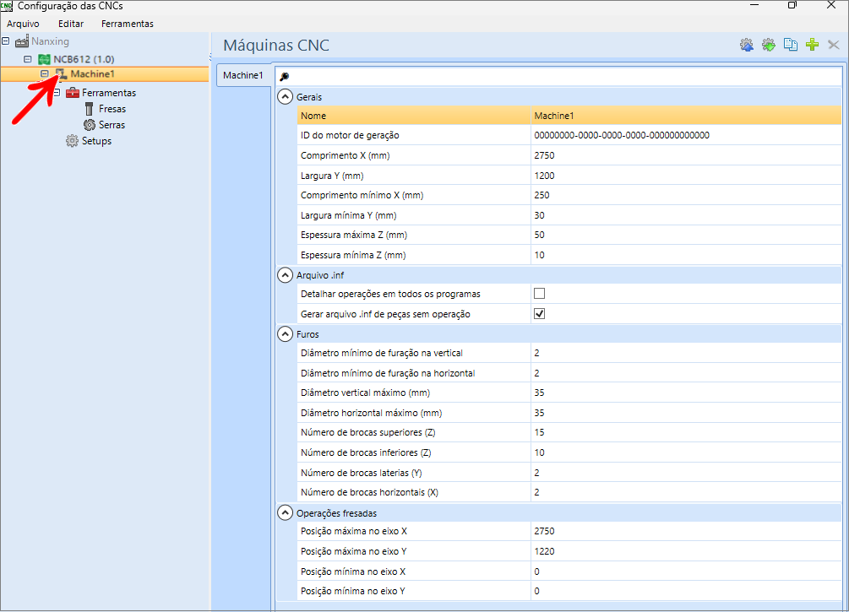Select 'Posição mínima no eixo X' row label
The image size is (849, 612).
[353, 571]
